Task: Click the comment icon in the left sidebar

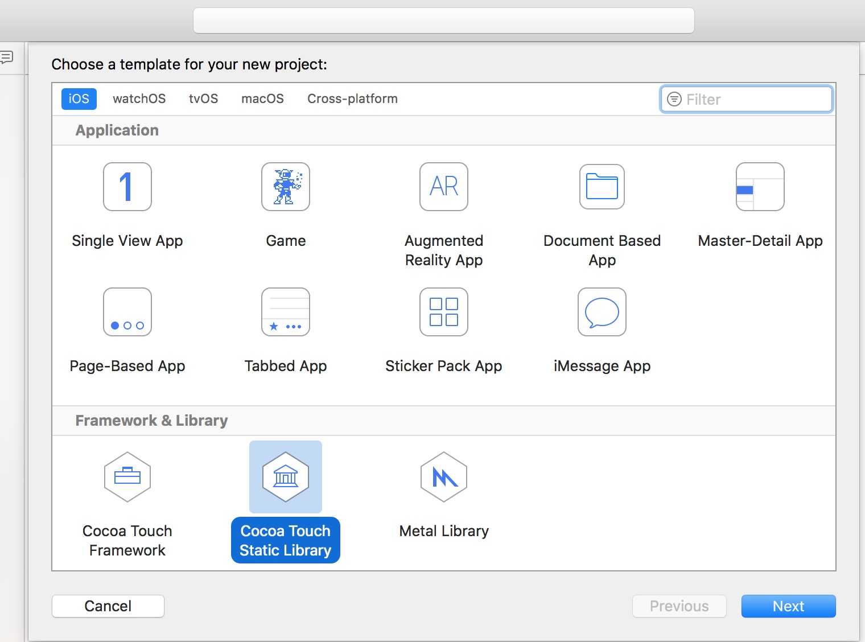Action: pyautogui.click(x=6, y=57)
